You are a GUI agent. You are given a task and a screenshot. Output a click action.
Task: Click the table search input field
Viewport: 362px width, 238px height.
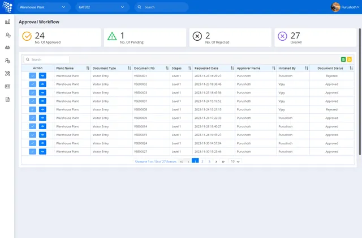pyautogui.click(x=46, y=59)
